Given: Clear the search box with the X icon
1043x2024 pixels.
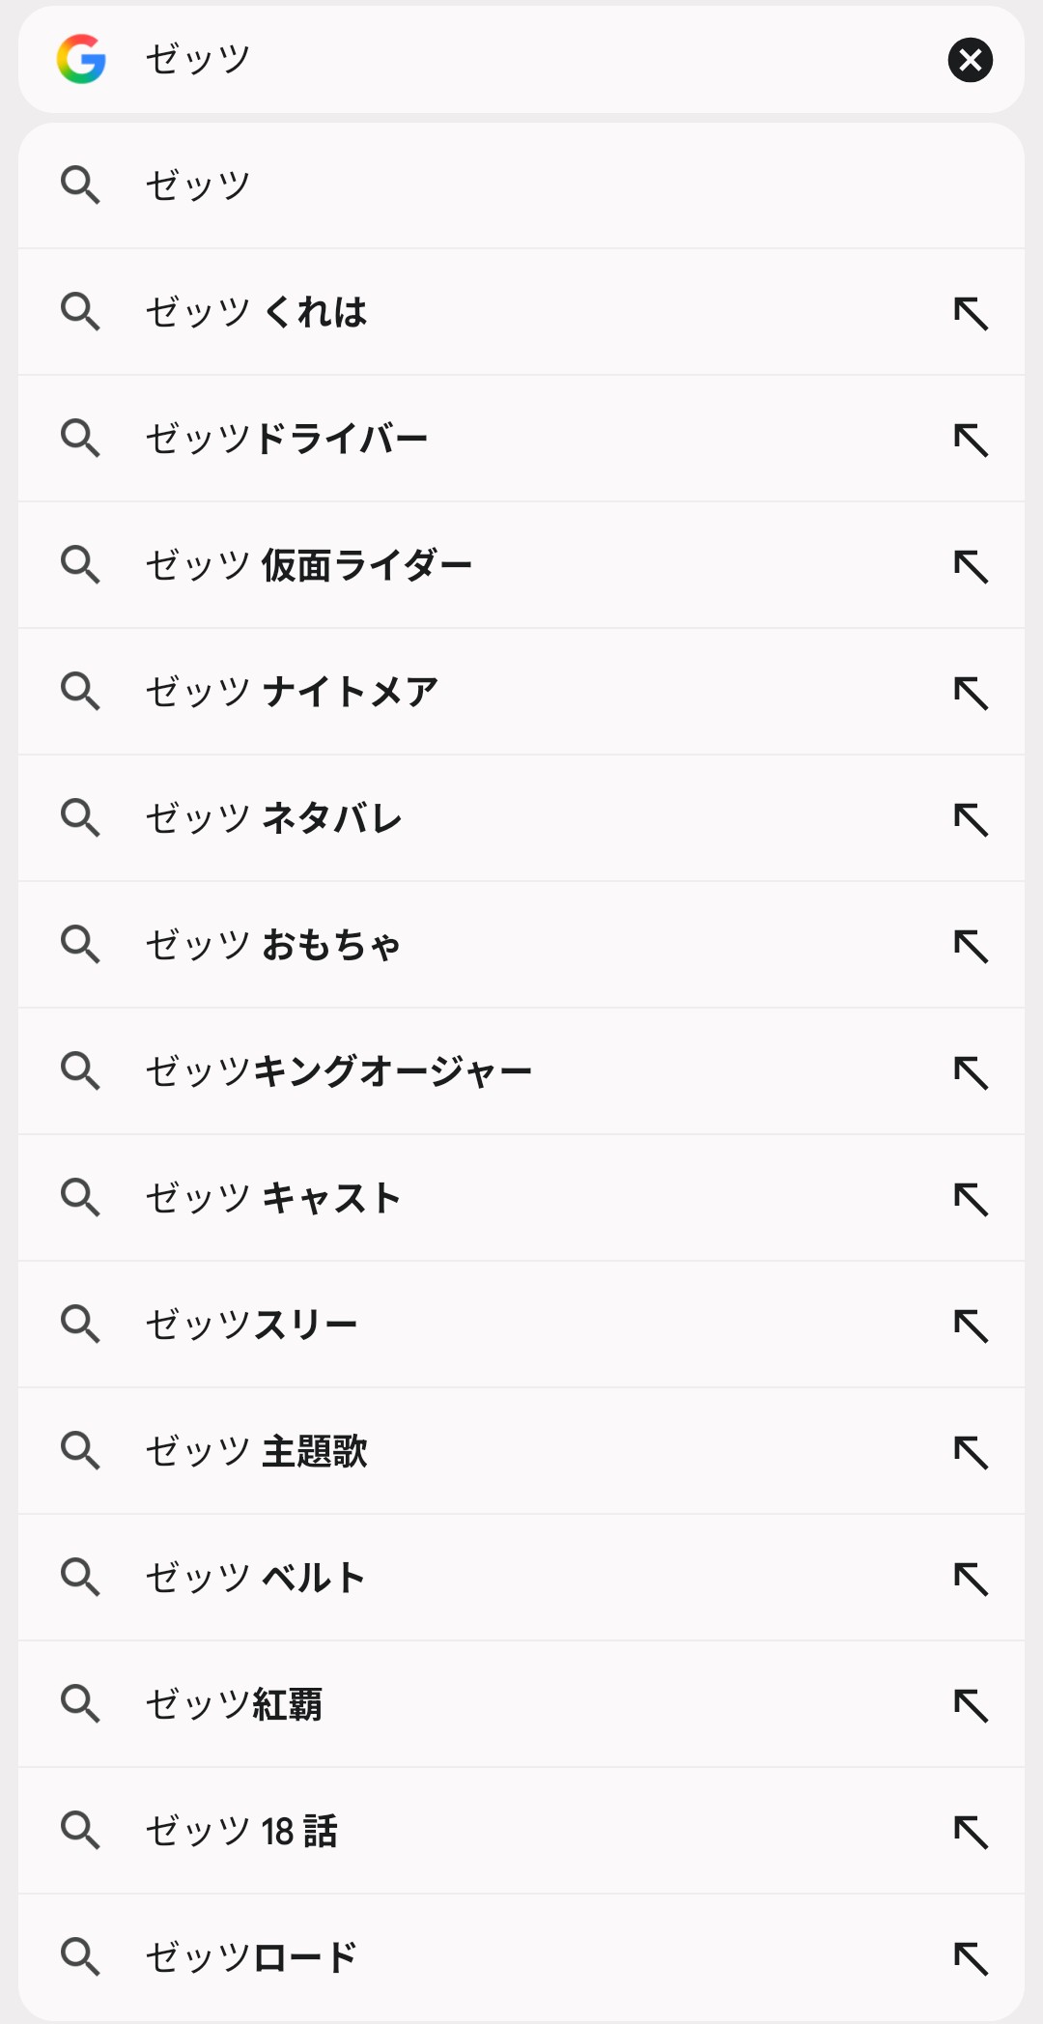Looking at the screenshot, I should point(970,60).
